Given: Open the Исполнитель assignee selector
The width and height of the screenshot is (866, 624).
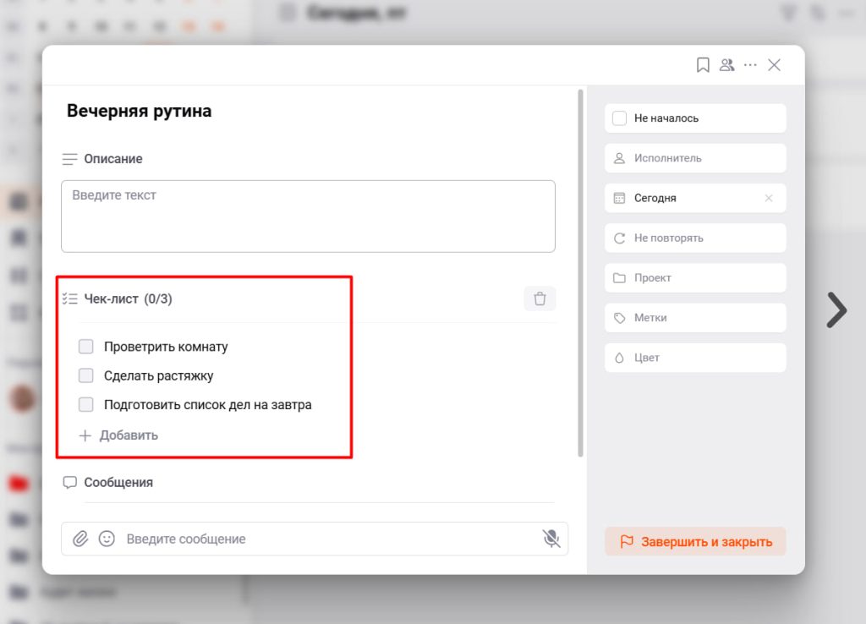Looking at the screenshot, I should coord(695,158).
